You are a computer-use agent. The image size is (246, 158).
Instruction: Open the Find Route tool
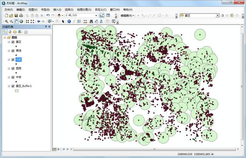[x=96, y=21]
